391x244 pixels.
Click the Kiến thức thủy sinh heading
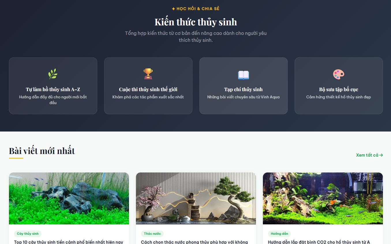196,22
